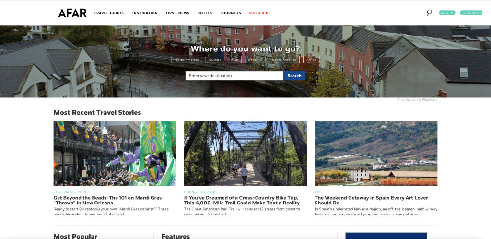
Task: Choose the Oceania destination button
Action: click(255, 60)
